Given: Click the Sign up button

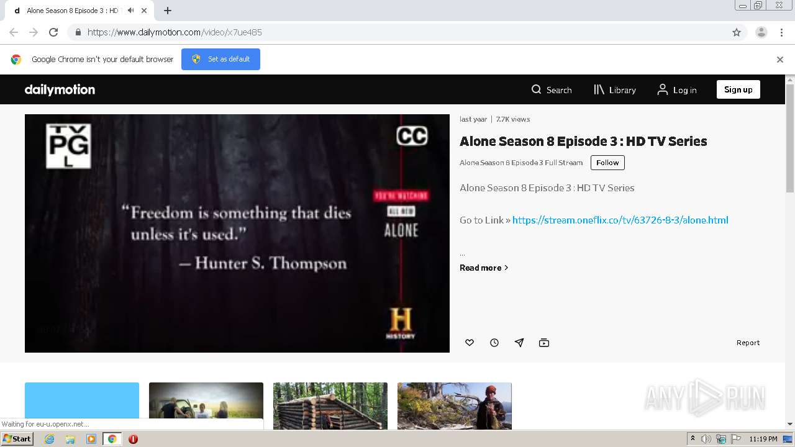Looking at the screenshot, I should (x=738, y=89).
